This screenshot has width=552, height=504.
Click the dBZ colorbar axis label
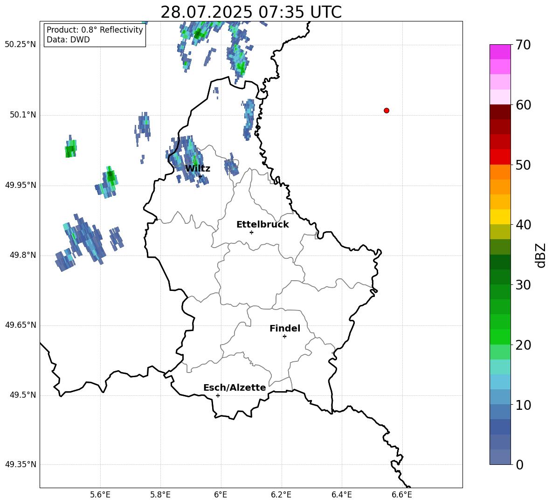(x=540, y=255)
